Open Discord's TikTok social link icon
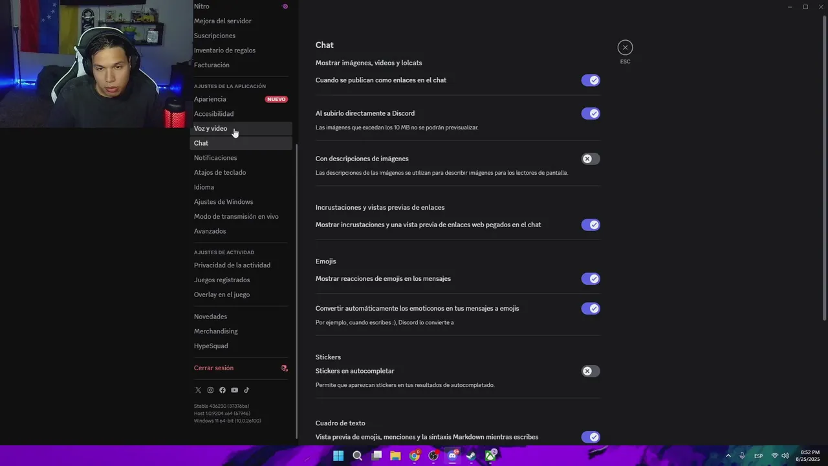Screen dimensions: 828x466 pyautogui.click(x=246, y=390)
